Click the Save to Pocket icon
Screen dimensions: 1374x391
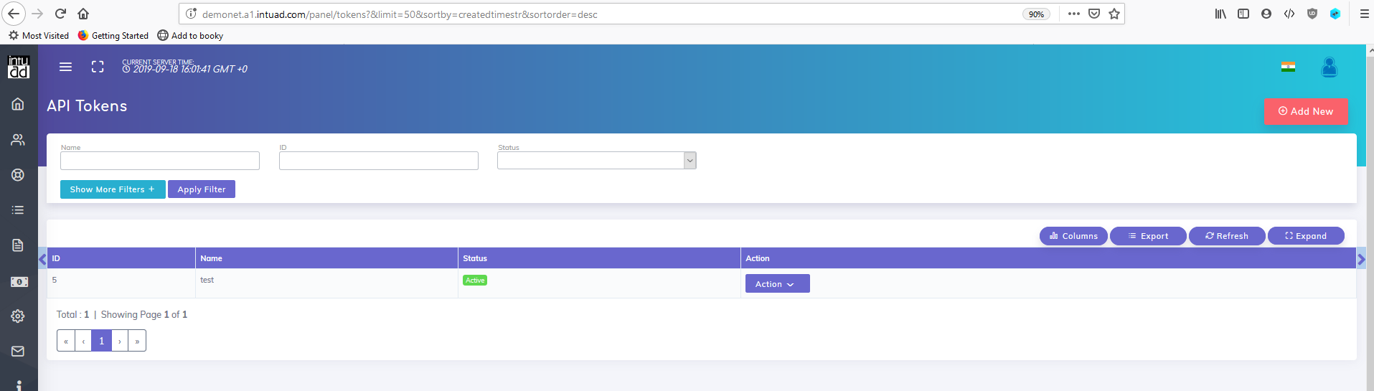[x=1094, y=14]
